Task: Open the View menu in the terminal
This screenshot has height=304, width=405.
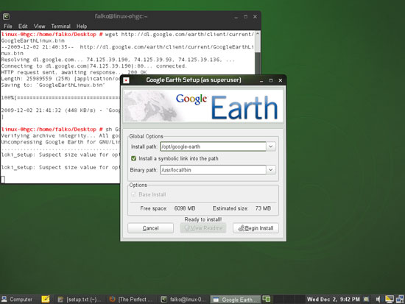Action: [39, 26]
